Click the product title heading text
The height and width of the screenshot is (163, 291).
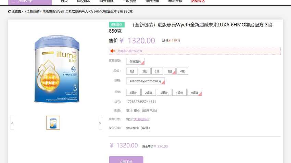coord(190,28)
